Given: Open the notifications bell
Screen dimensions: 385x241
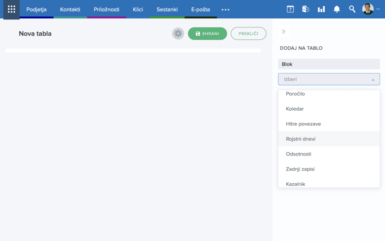Looking at the screenshot, I should [336, 9].
